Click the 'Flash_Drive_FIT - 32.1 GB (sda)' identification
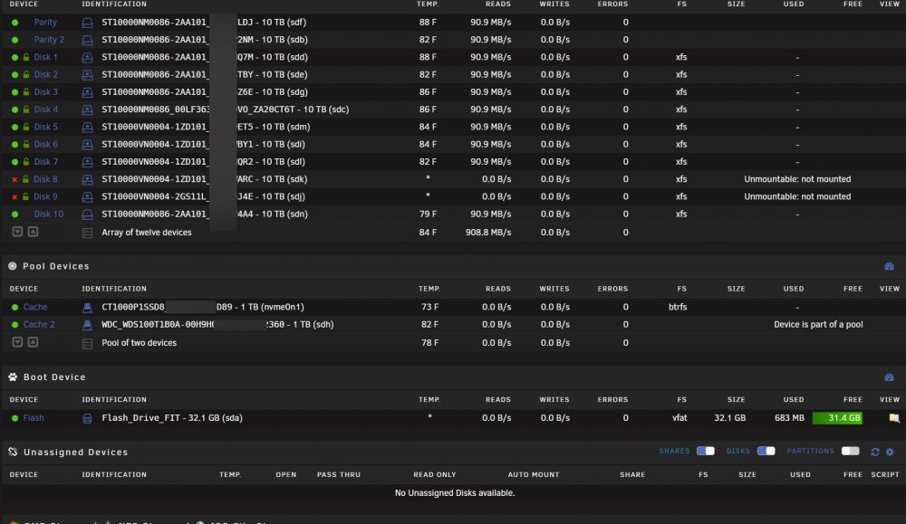 pos(172,418)
